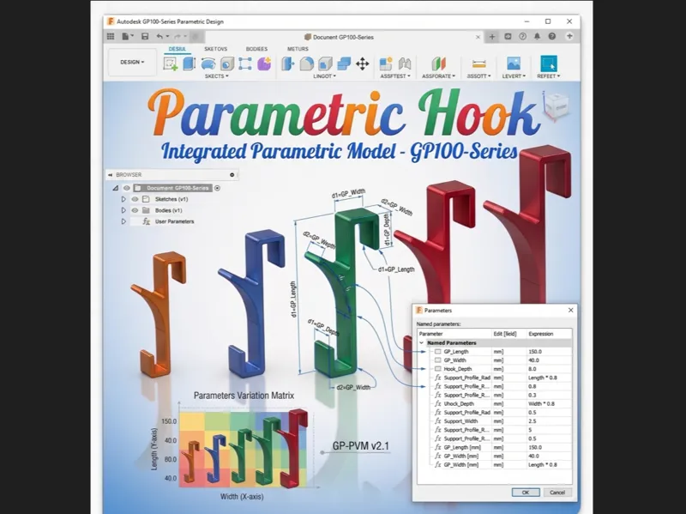Select the Fillet tool icon
The width and height of the screenshot is (686, 514).
(x=307, y=63)
